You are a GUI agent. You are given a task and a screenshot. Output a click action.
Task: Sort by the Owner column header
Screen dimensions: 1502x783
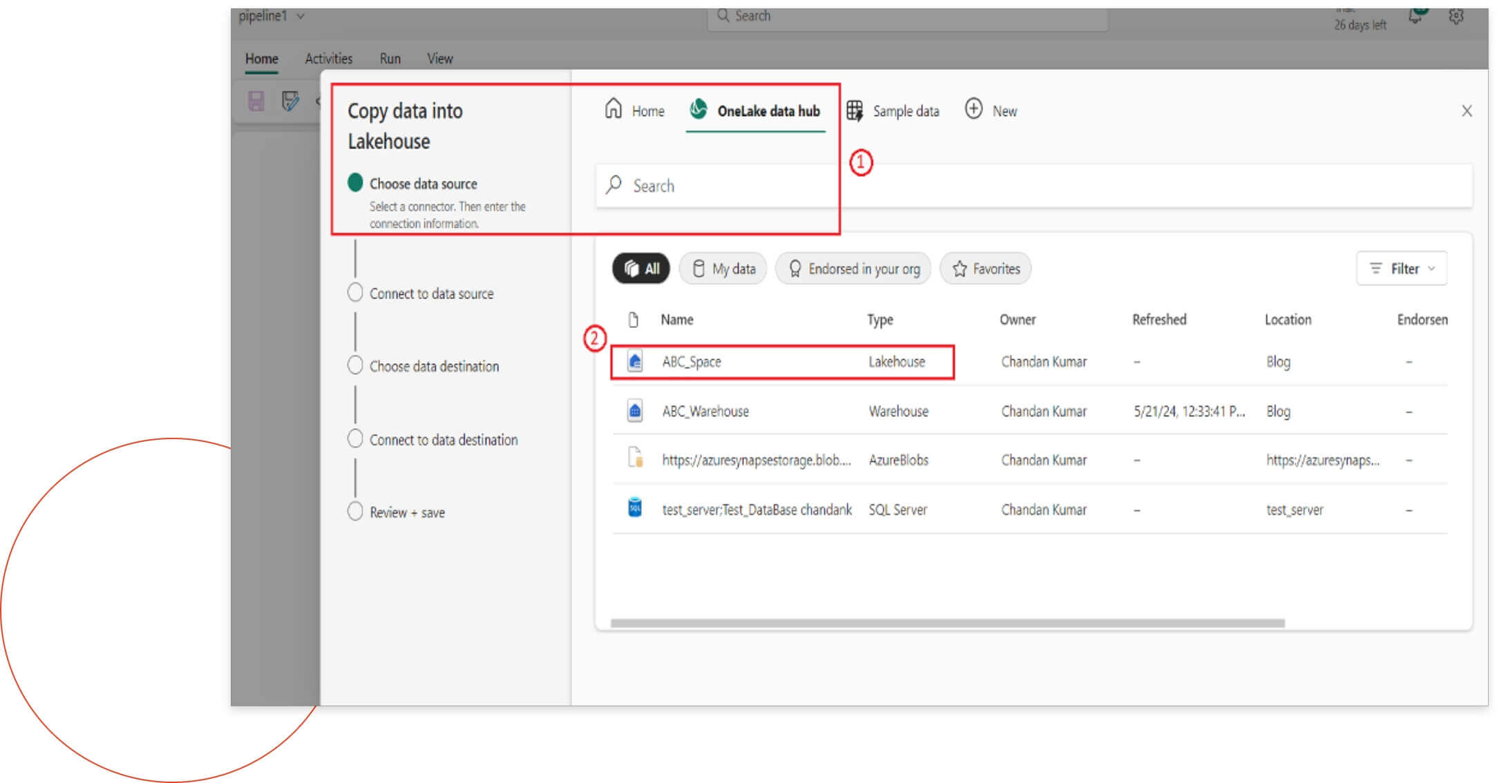[x=1018, y=320]
